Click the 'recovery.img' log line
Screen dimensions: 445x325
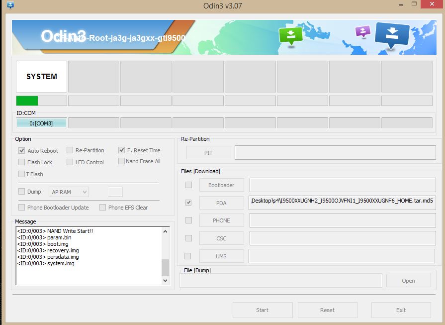pos(48,250)
